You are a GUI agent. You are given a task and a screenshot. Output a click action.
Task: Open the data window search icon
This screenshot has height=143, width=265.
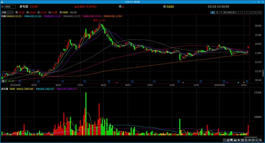click(232, 140)
